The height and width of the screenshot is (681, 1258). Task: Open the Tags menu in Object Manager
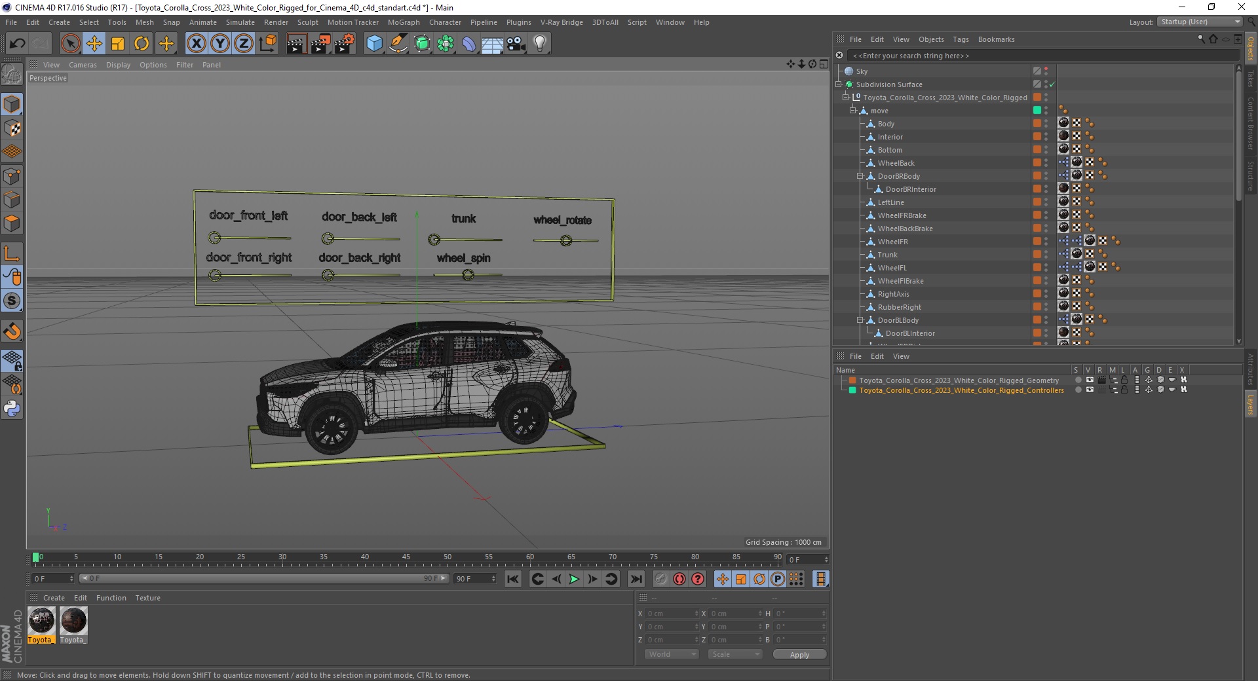coord(961,39)
